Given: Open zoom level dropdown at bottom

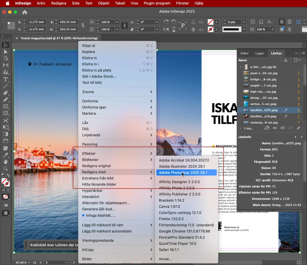Looking at the screenshot, I should click(29, 262).
